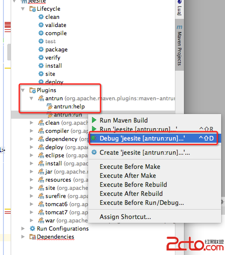Select the deploy lifecycle phase

click(x=54, y=82)
